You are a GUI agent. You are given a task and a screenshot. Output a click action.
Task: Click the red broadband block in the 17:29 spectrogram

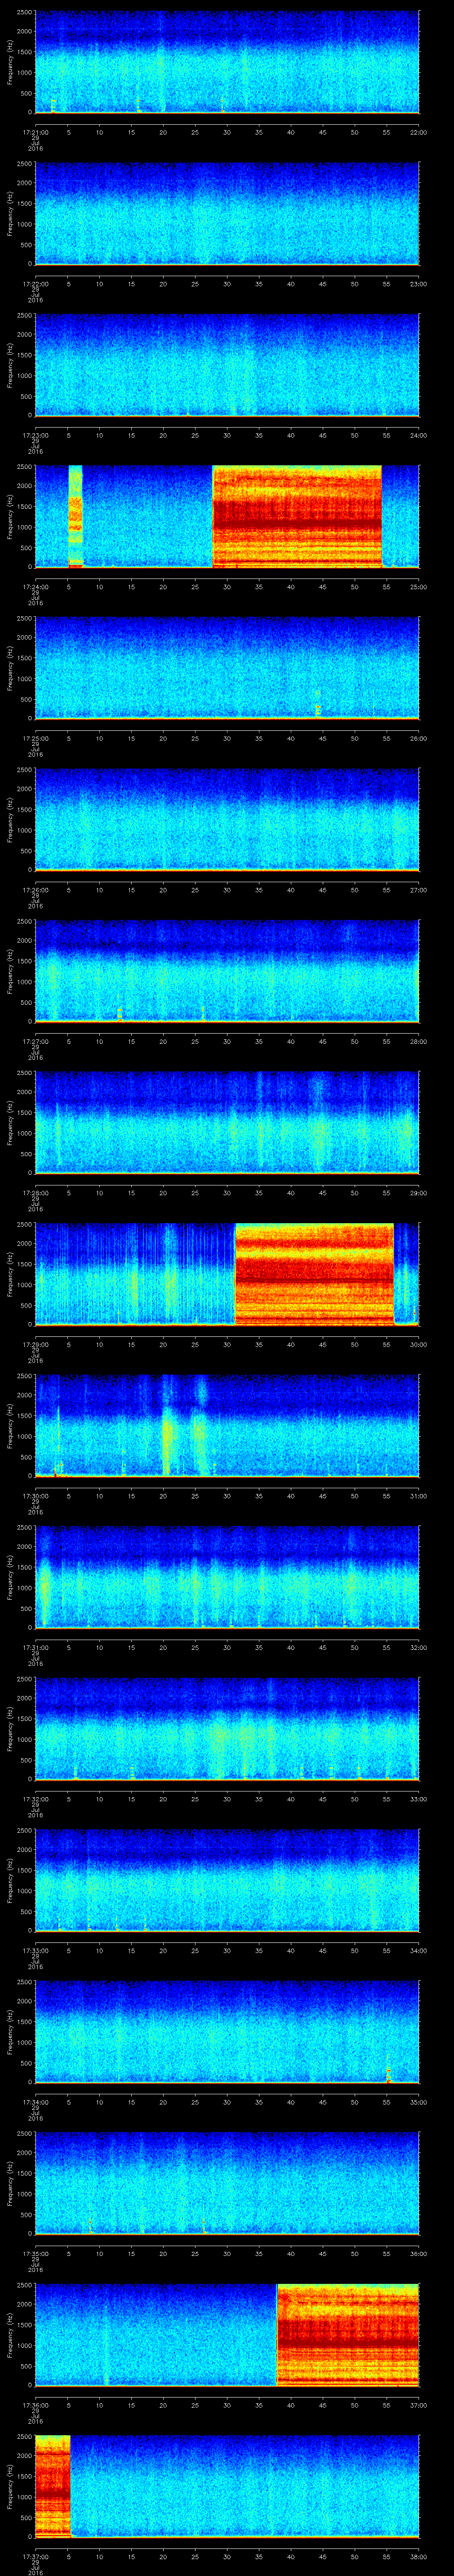click(314, 1273)
